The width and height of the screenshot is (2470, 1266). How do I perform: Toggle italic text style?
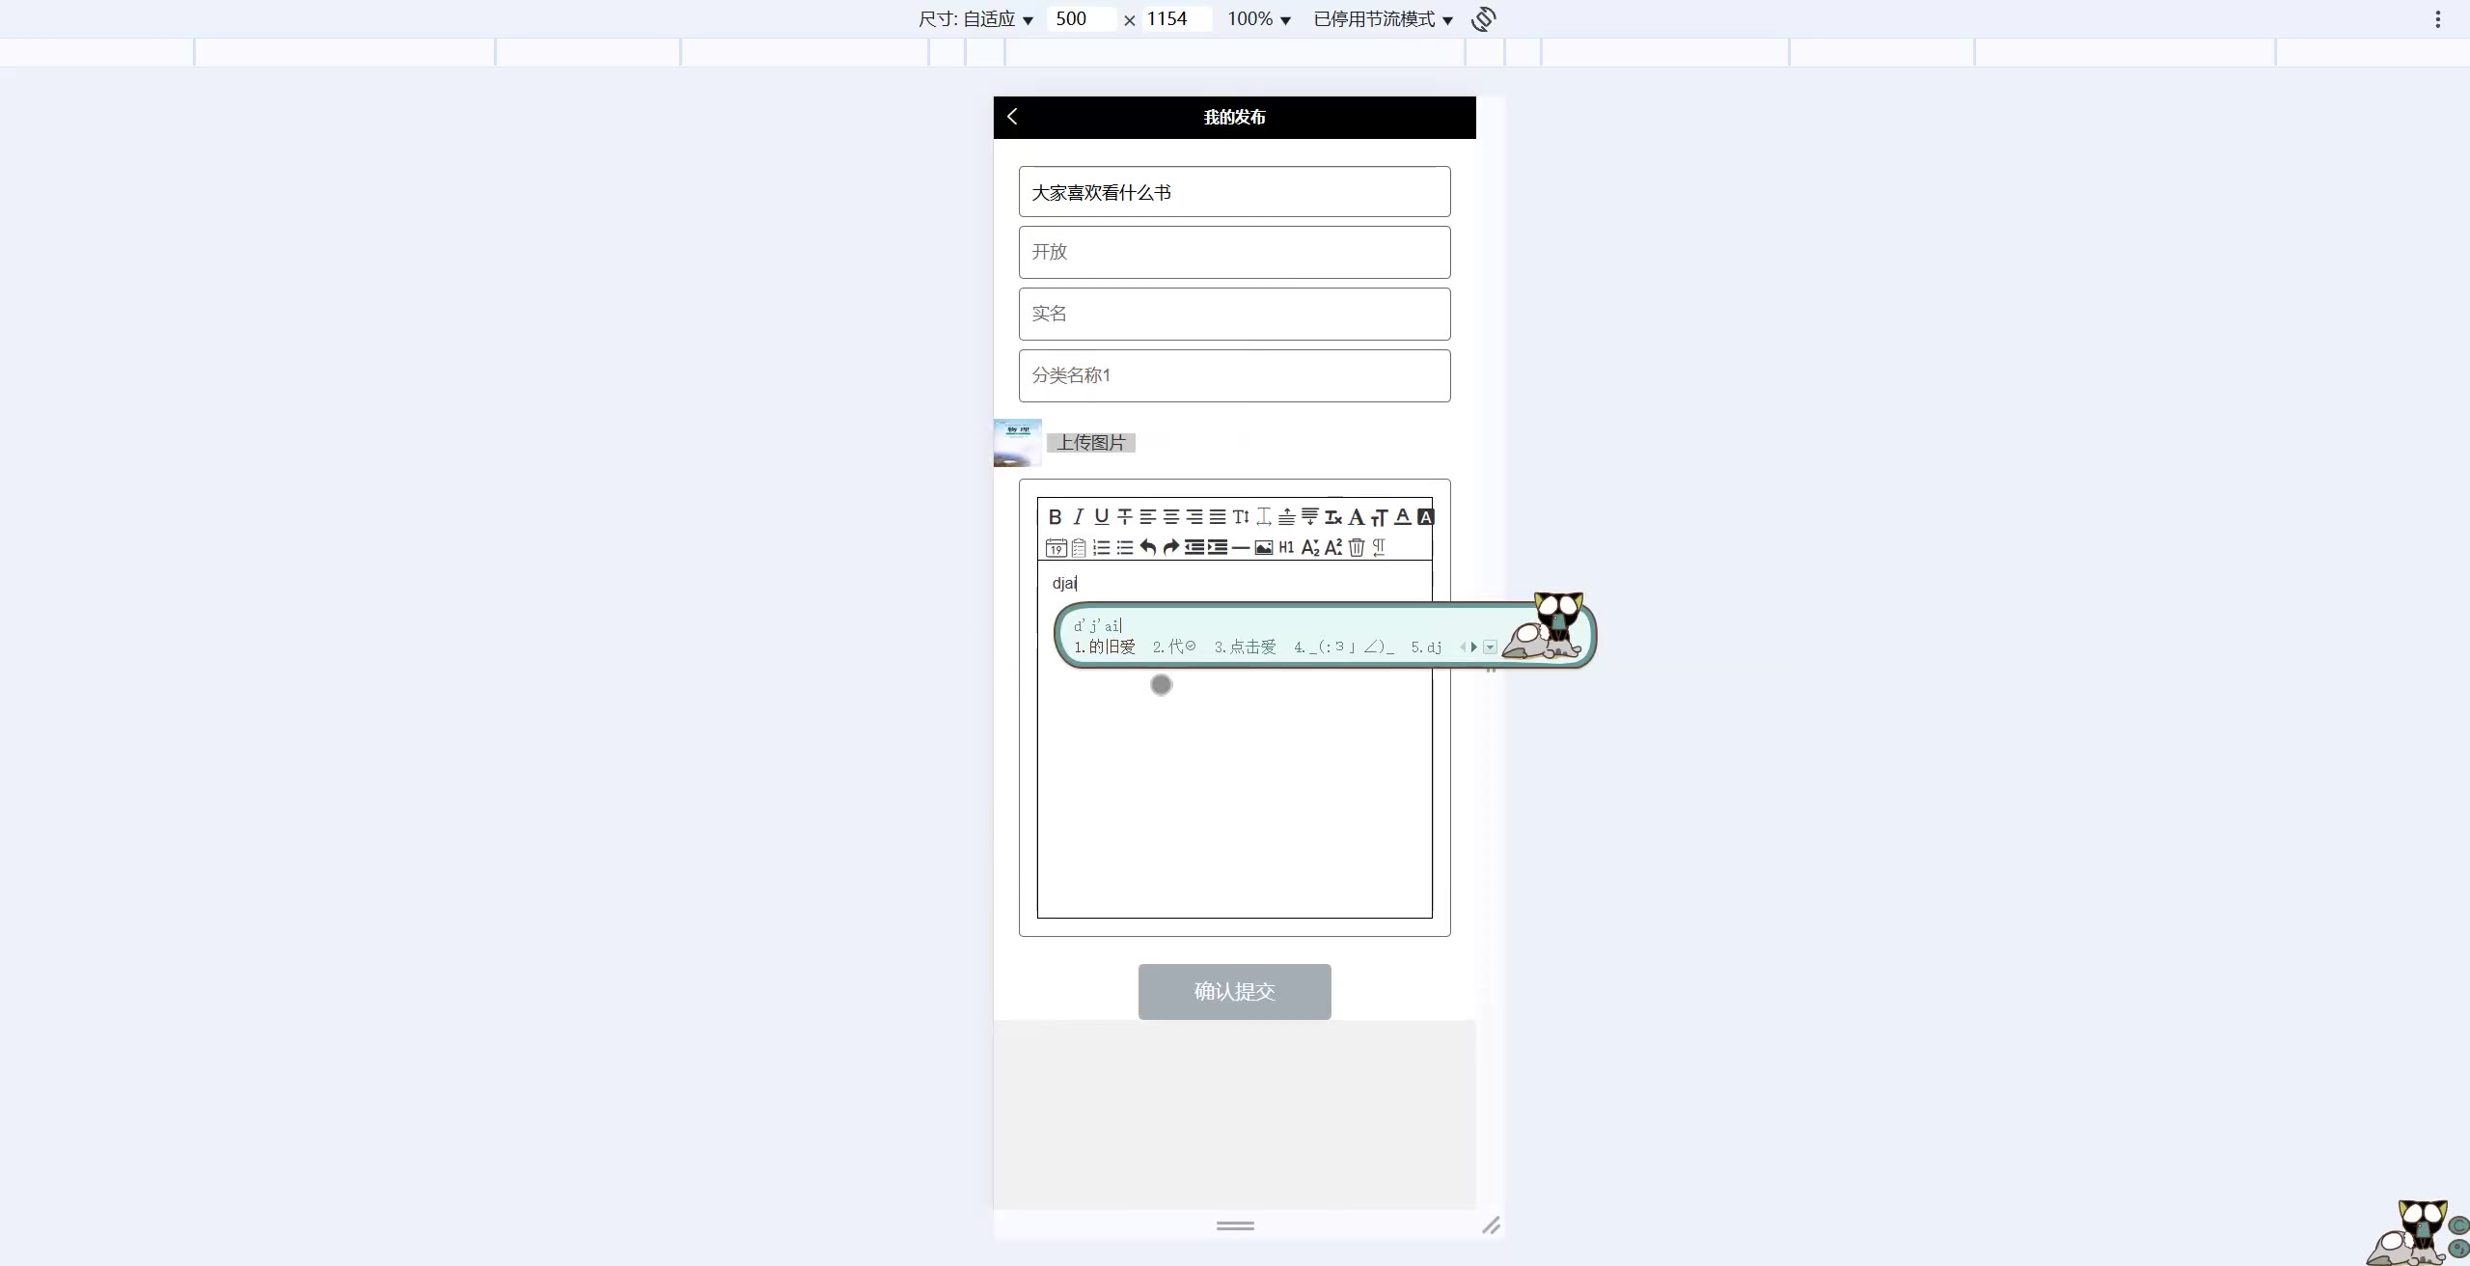pyautogui.click(x=1079, y=517)
